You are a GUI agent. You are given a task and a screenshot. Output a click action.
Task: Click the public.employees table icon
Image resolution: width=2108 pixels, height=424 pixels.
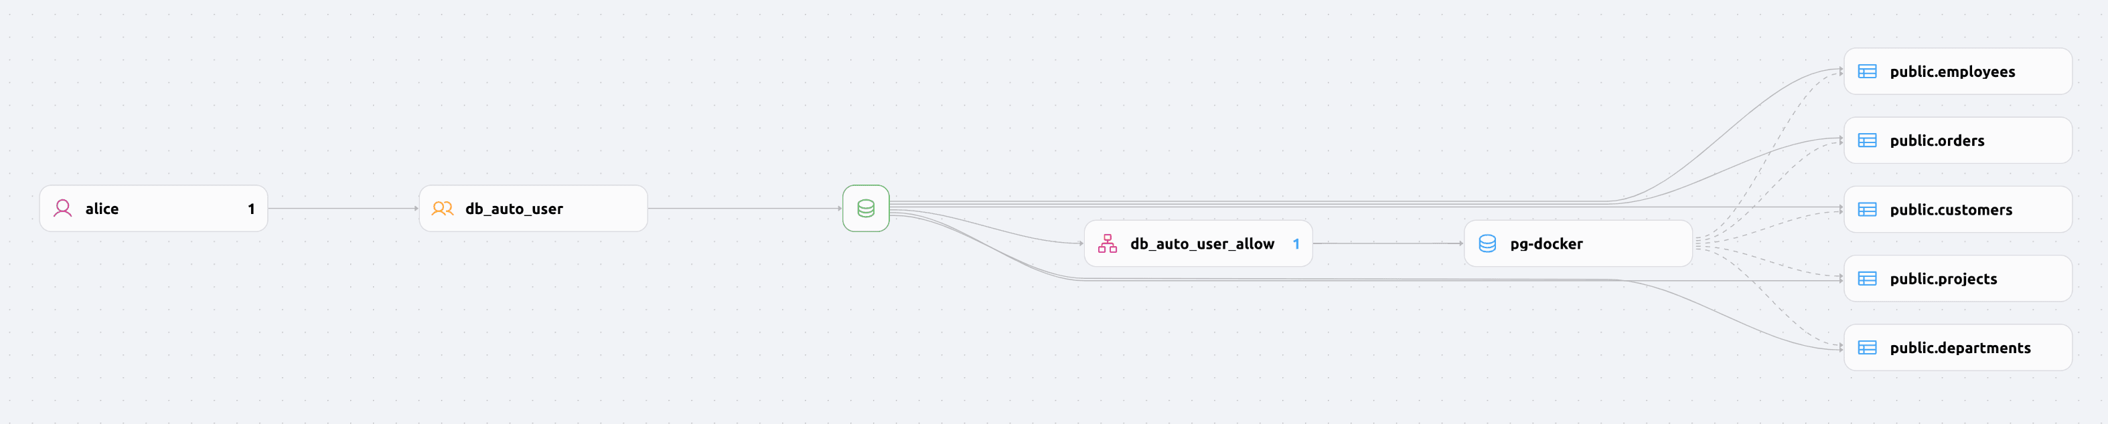[1866, 71]
